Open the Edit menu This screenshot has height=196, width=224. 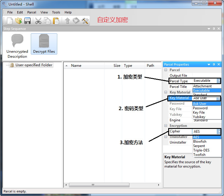pos(20,12)
